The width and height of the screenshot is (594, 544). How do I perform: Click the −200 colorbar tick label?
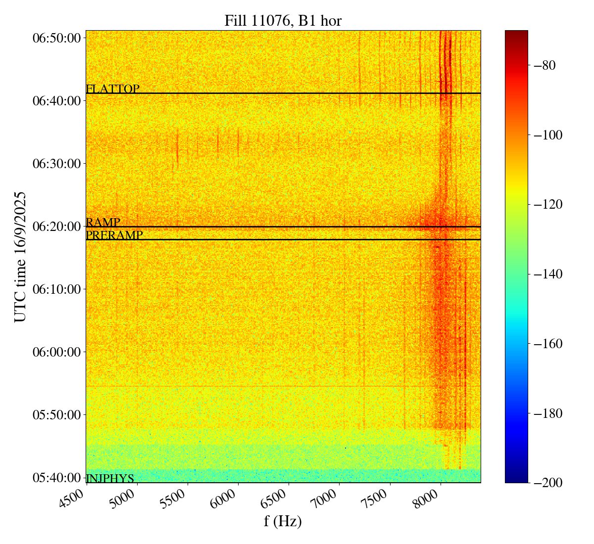pos(547,483)
